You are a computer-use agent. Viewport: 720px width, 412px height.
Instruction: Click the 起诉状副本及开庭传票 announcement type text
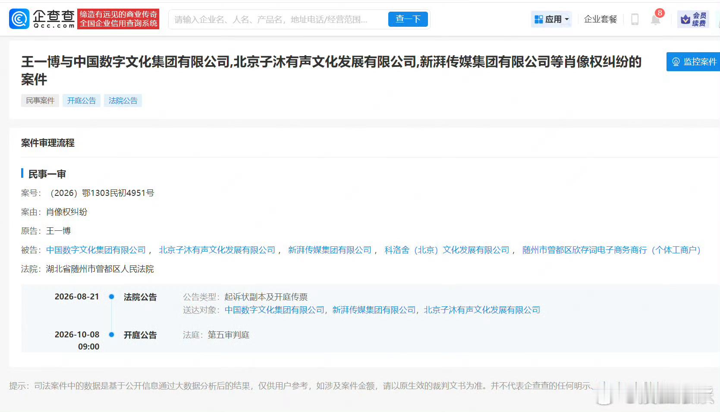coord(266,297)
